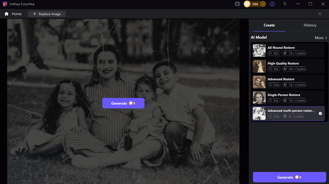Switch to the History tab

pos(310,25)
